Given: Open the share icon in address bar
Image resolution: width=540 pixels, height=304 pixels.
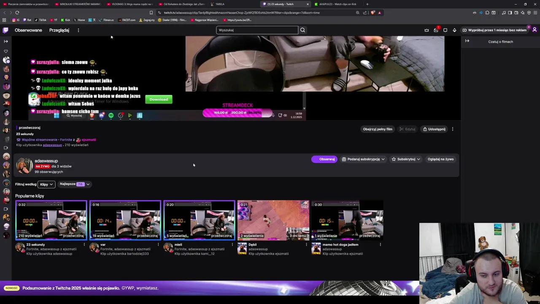Looking at the screenshot, I should (365, 13).
